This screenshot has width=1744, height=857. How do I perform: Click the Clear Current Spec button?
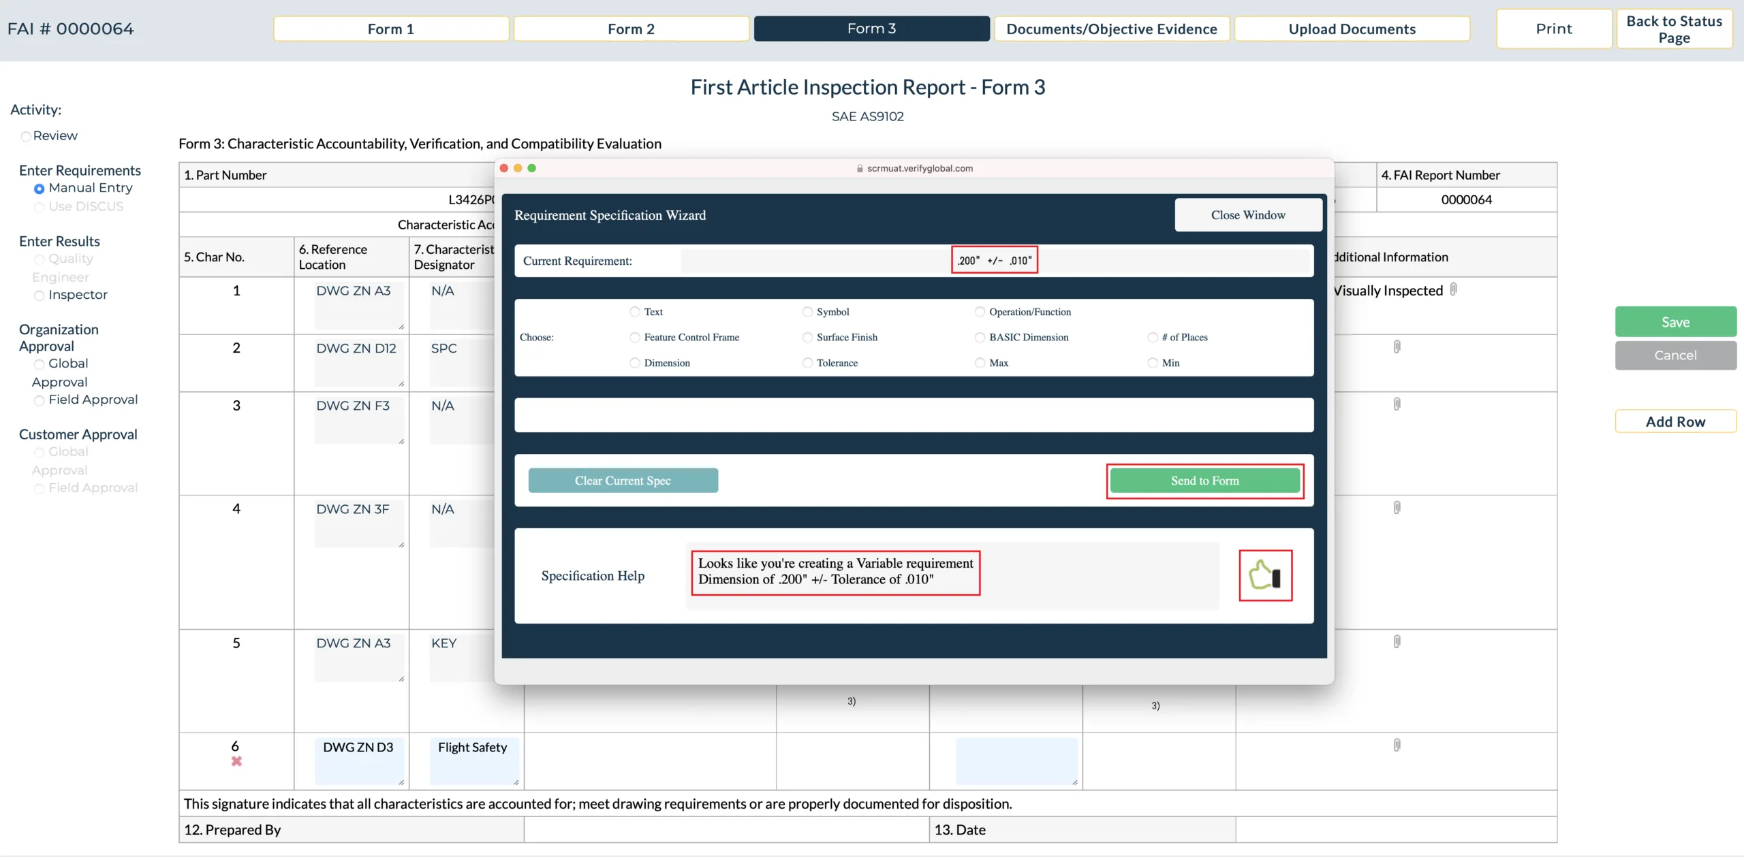pos(623,479)
